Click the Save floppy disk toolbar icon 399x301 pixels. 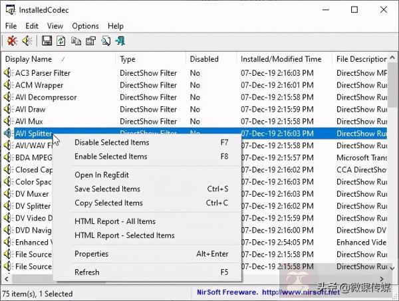[47, 41]
